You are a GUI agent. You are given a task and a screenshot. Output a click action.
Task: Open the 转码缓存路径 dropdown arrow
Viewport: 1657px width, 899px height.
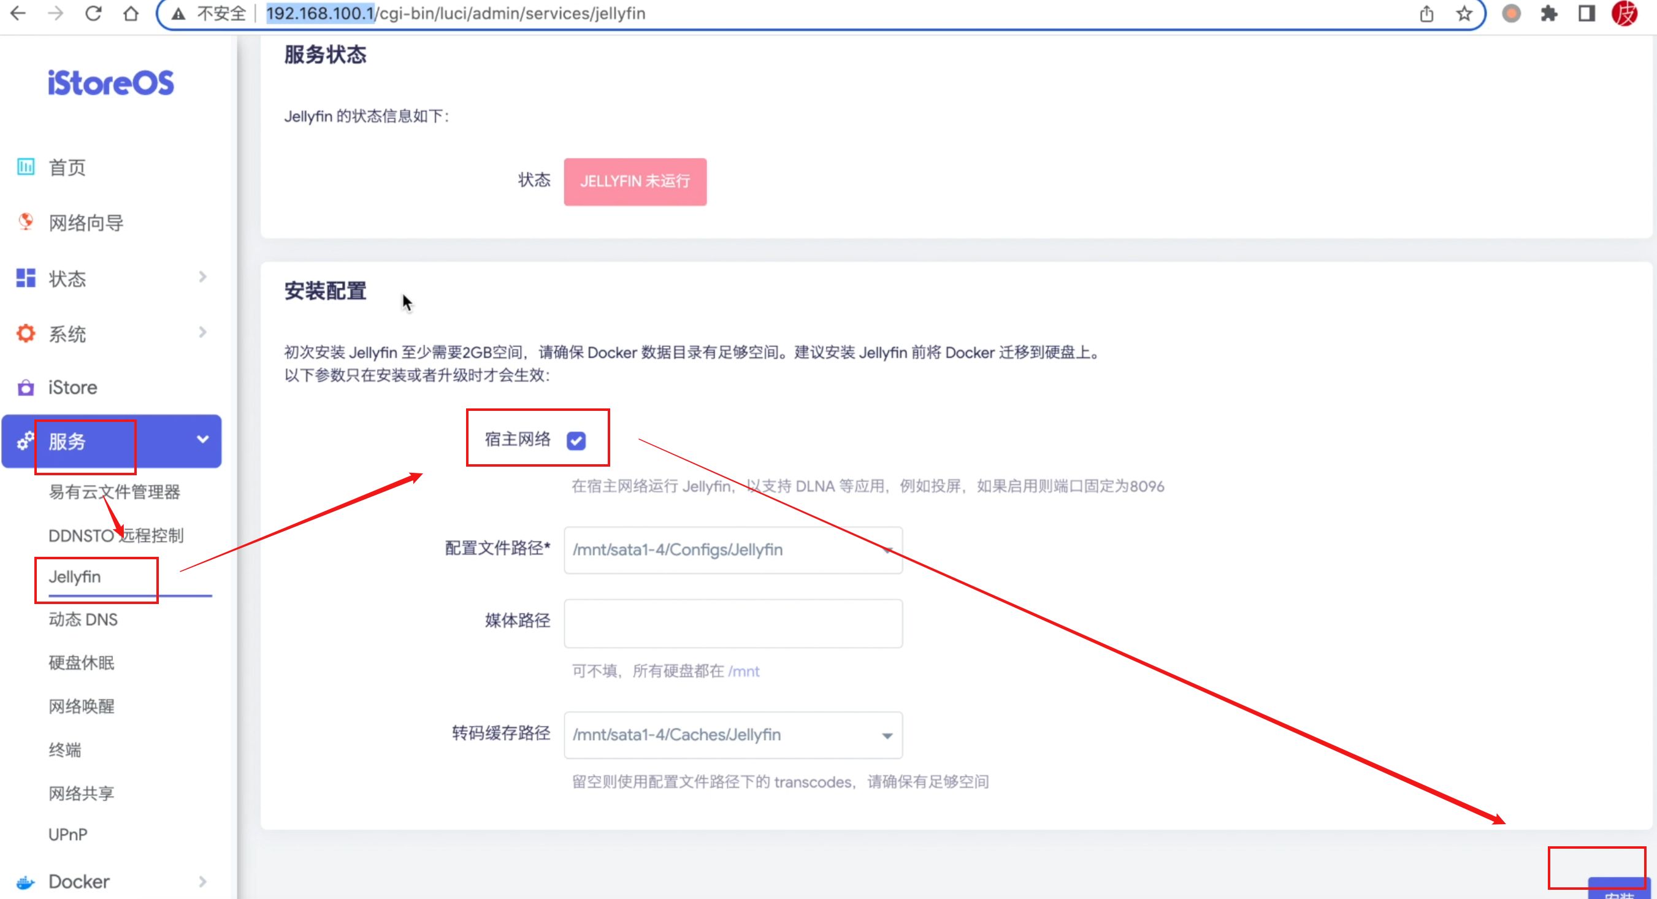[x=887, y=736]
